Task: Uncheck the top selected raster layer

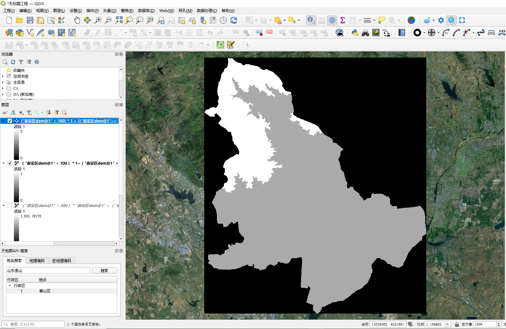Action: (x=10, y=121)
